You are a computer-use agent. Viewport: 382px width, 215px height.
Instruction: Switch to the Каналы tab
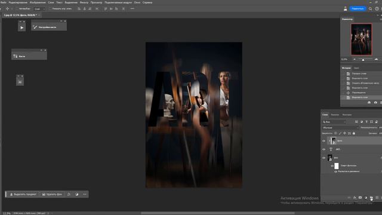coord(335,115)
